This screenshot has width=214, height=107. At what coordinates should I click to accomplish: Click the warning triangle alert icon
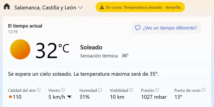[102, 7]
